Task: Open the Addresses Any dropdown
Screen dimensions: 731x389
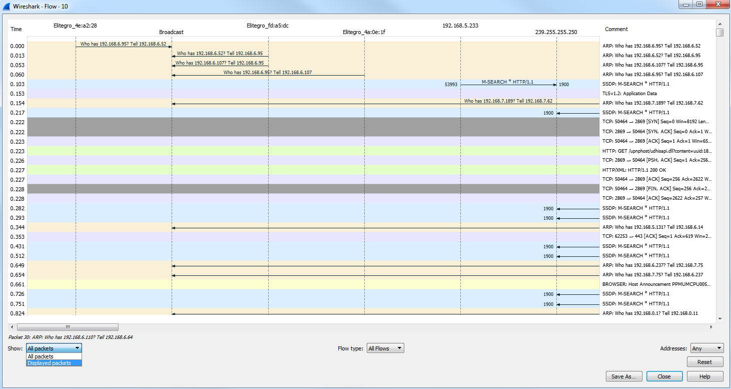Action: [x=706, y=348]
